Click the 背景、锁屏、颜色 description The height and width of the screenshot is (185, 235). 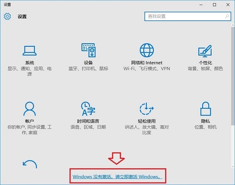pyautogui.click(x=205, y=69)
